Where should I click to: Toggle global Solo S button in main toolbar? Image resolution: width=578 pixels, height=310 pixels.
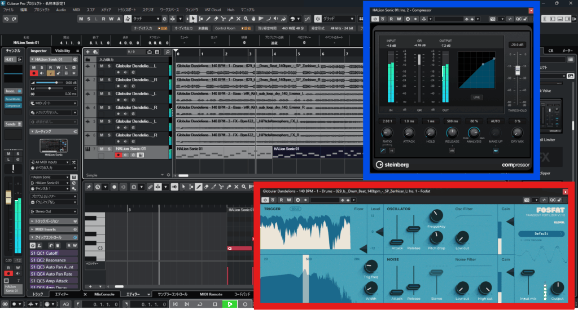(x=89, y=19)
